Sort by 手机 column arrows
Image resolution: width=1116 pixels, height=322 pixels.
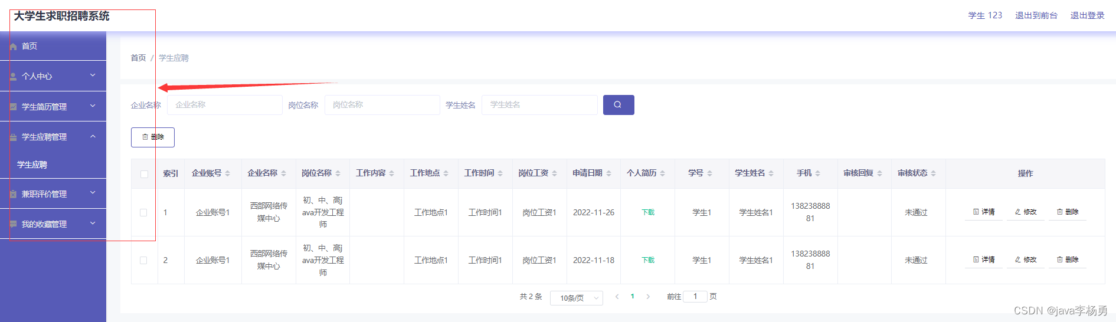click(x=817, y=173)
